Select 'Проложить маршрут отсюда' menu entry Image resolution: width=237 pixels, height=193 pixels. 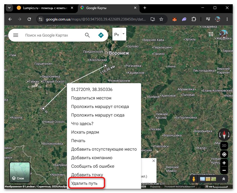click(100, 107)
